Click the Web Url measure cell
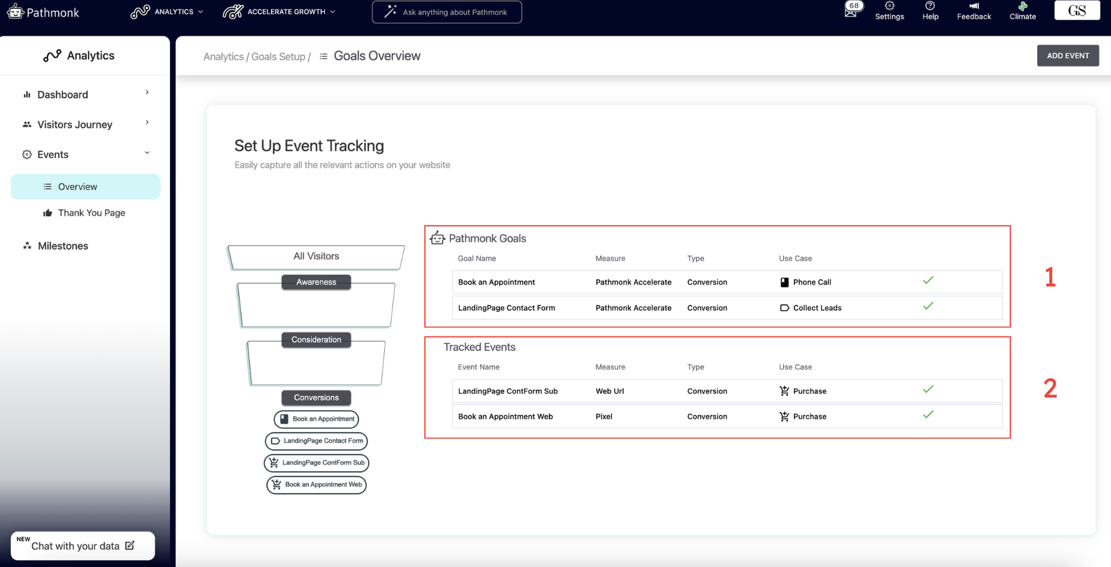Image resolution: width=1111 pixels, height=567 pixels. click(x=610, y=391)
